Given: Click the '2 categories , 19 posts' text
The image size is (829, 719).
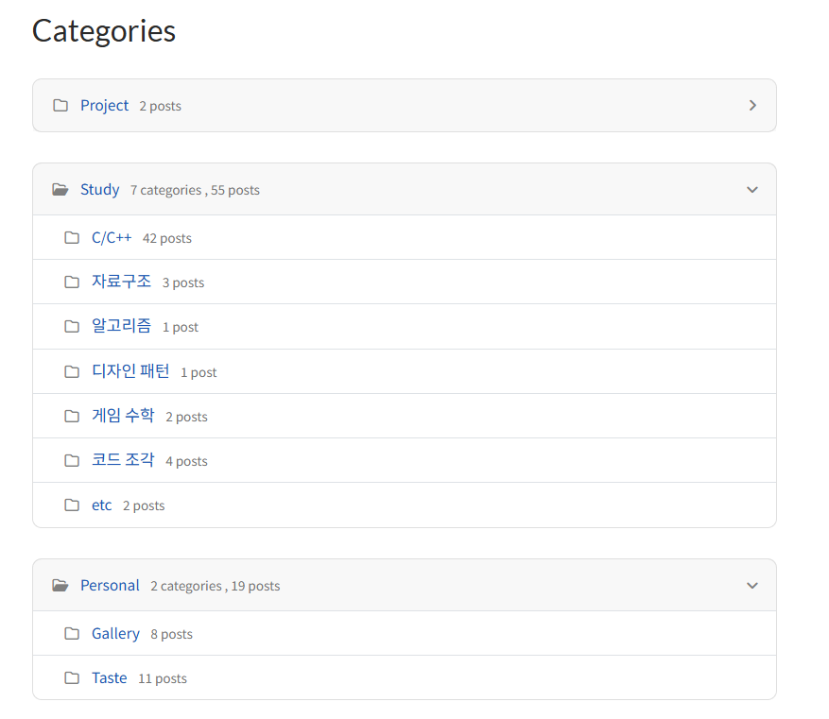Looking at the screenshot, I should tap(216, 587).
